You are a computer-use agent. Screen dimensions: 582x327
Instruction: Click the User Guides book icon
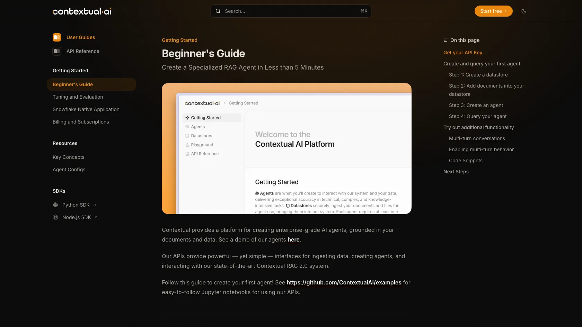[57, 37]
